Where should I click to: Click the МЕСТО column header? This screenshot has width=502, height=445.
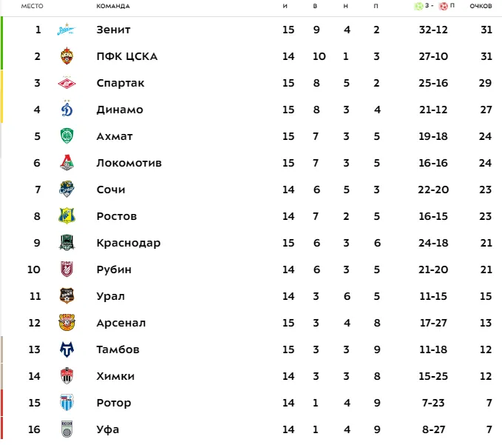(x=32, y=6)
